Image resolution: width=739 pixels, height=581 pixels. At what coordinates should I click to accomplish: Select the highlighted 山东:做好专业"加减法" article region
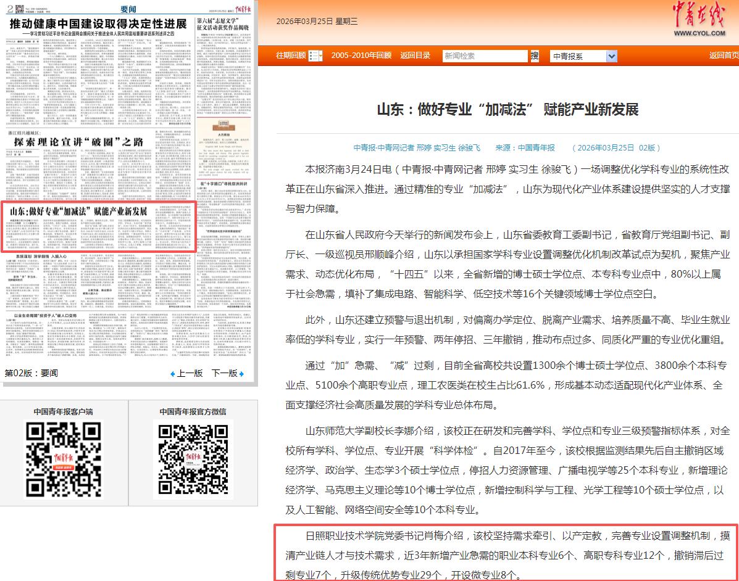click(x=99, y=226)
